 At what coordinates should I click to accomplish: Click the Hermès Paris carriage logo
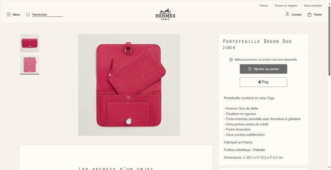coord(165,14)
